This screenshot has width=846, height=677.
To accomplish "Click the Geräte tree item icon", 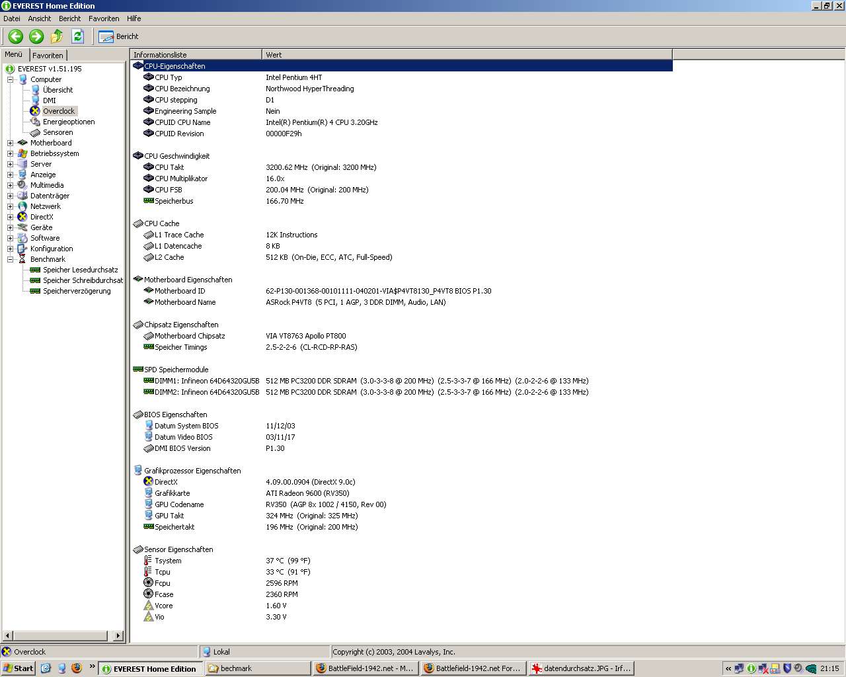I will pos(22,227).
